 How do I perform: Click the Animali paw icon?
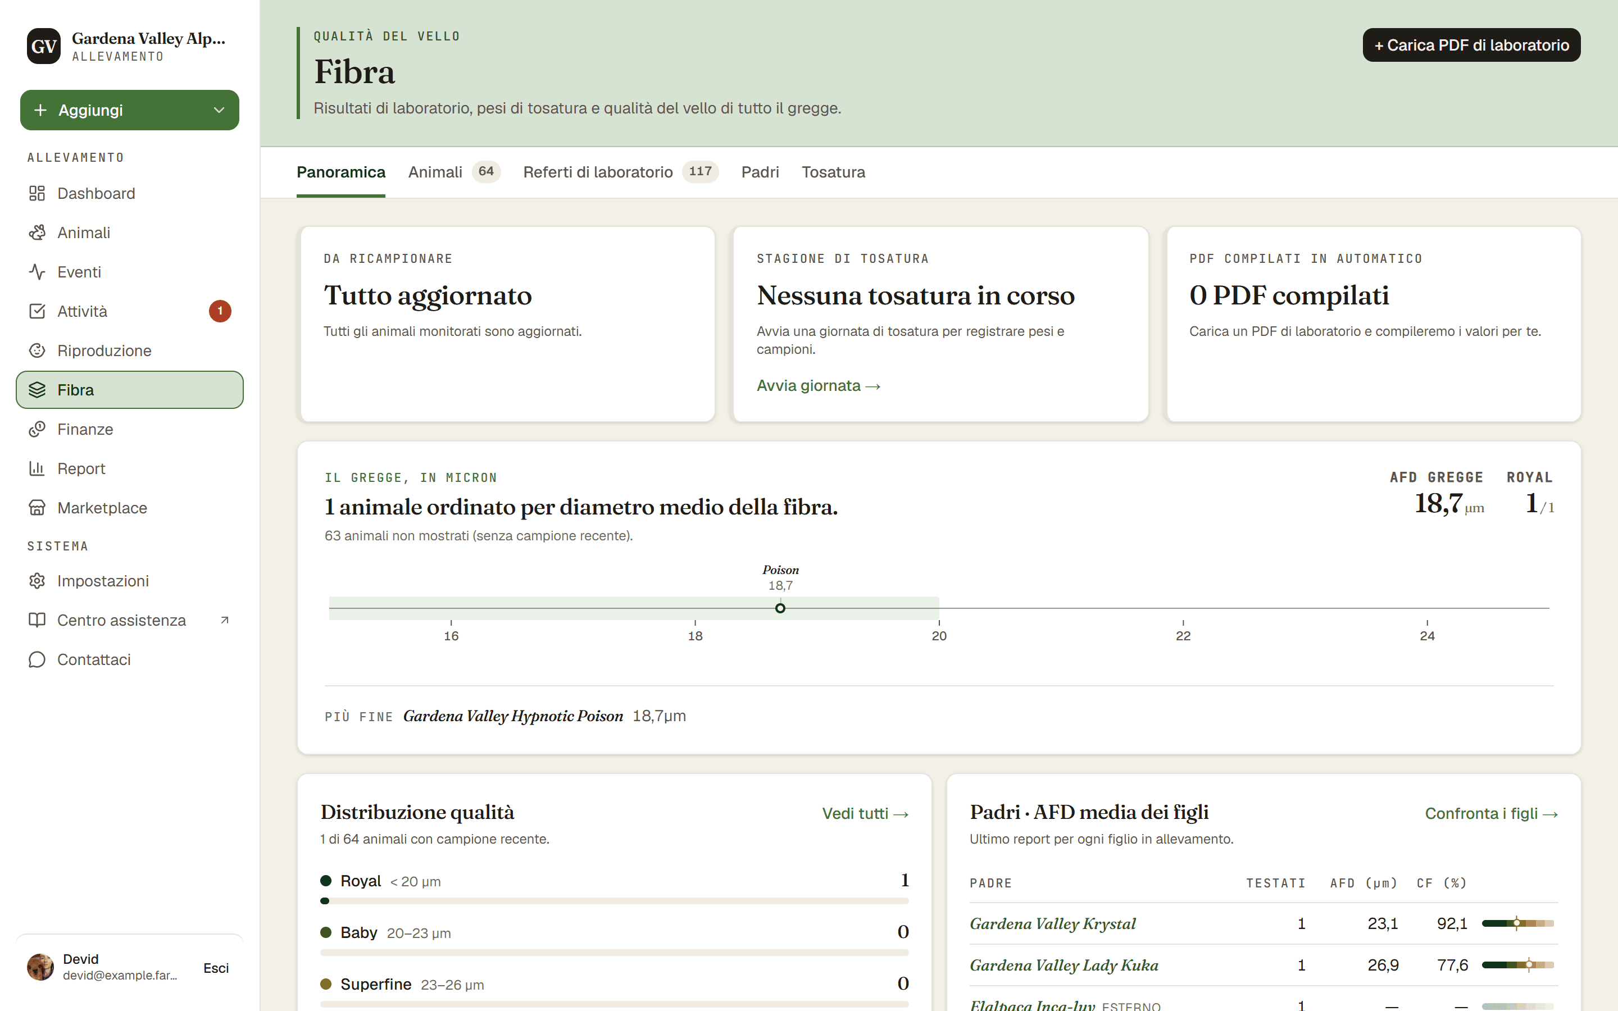[37, 233]
